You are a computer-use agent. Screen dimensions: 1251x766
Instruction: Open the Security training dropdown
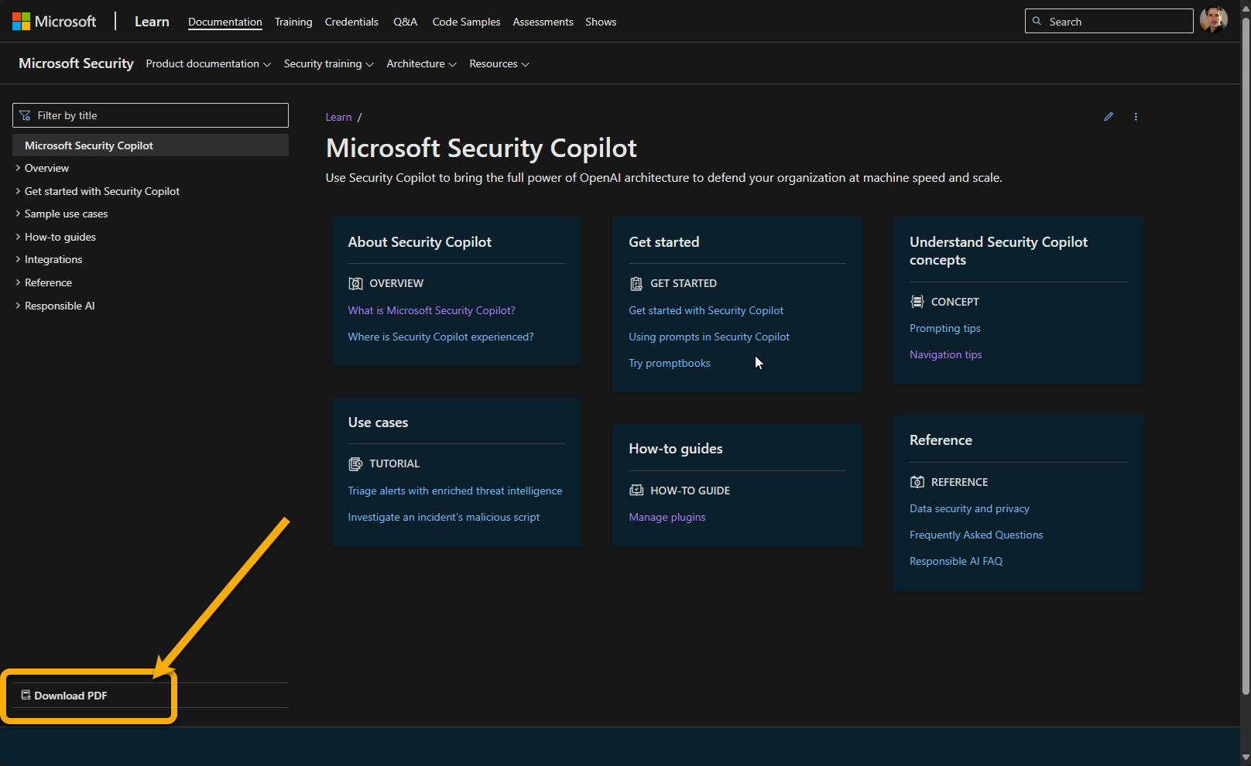coord(328,63)
